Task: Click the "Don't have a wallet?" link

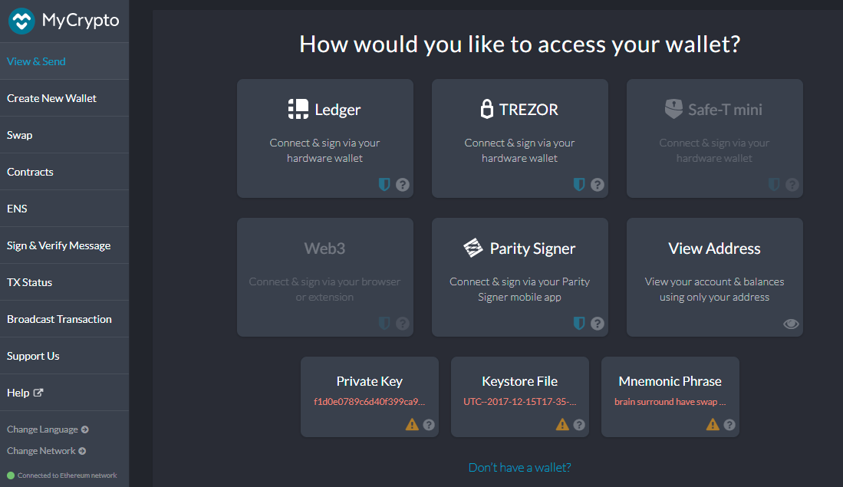Action: [519, 466]
